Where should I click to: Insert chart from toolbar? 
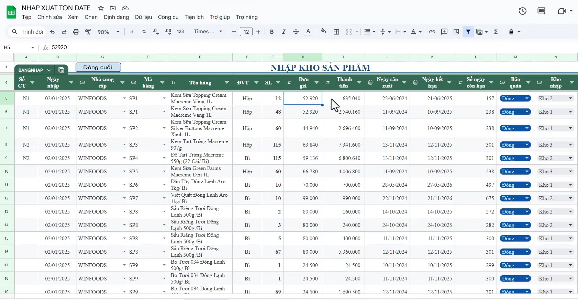456,32
